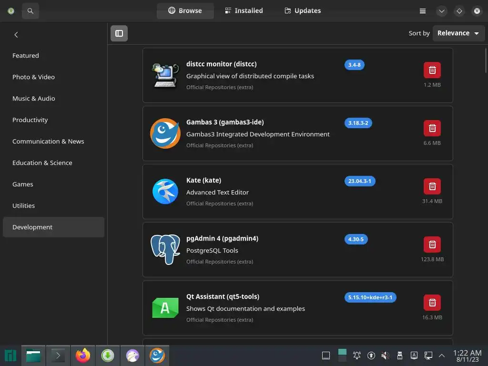The width and height of the screenshot is (488, 366).
Task: Open the keyboard layout tray icon
Action: 414,356
